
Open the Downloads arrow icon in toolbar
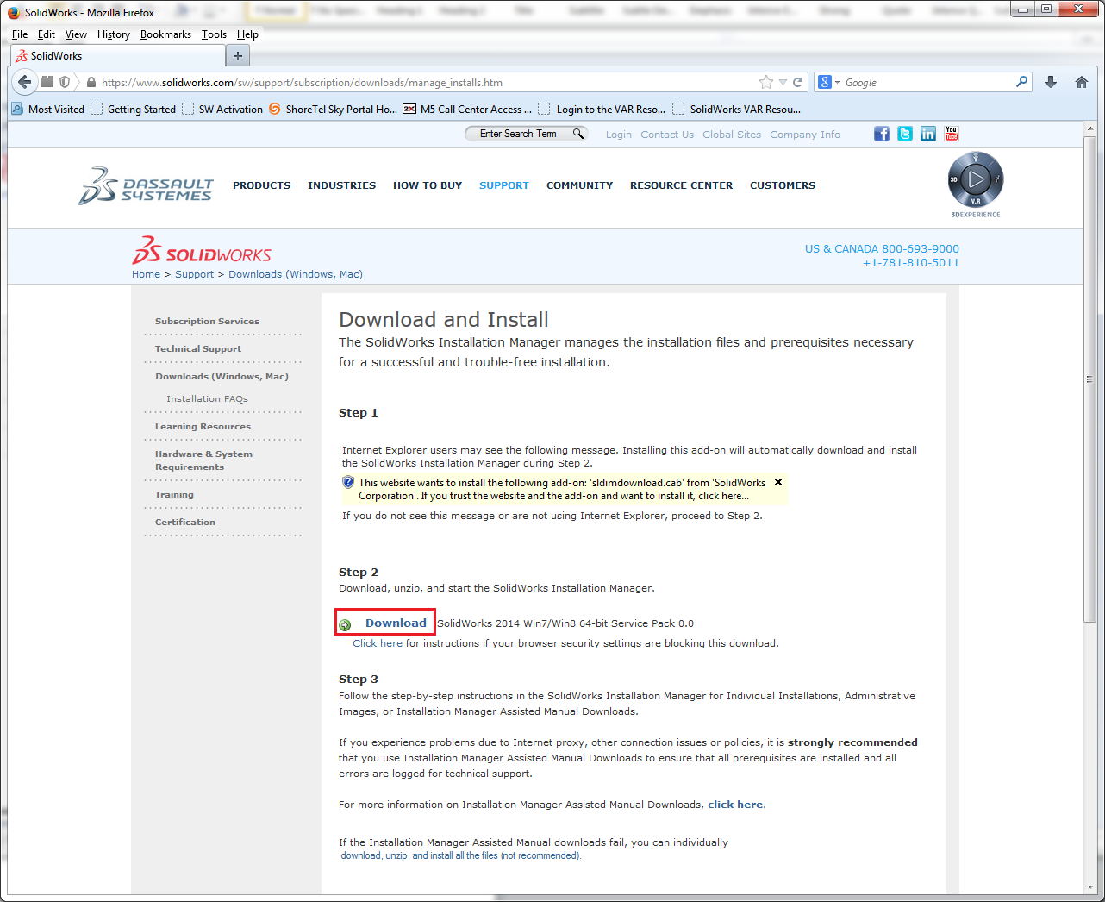click(x=1051, y=82)
